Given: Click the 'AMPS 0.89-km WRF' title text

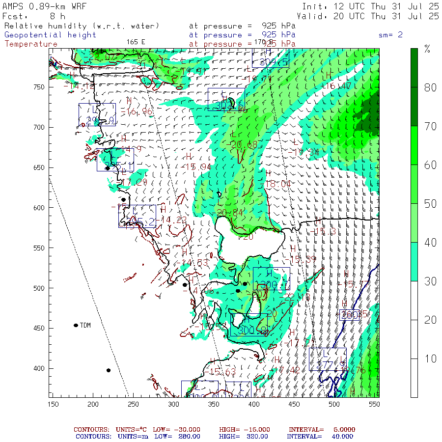Looking at the screenshot, I should click(44, 6).
